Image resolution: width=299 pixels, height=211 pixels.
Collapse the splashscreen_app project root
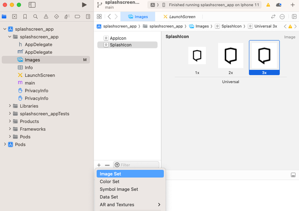coord(5,29)
